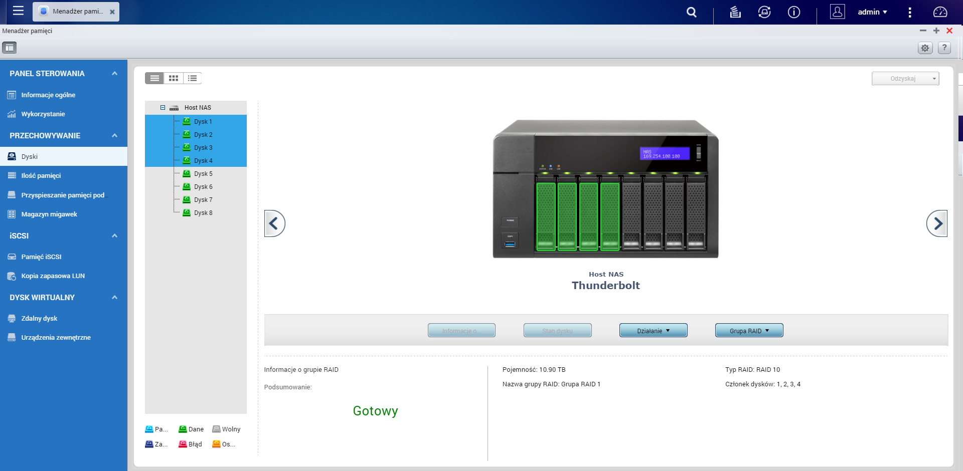Click the Informacje o... button
This screenshot has height=471, width=963.
point(461,331)
